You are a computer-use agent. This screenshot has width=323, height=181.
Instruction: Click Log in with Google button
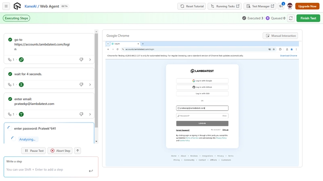coord(202,81)
